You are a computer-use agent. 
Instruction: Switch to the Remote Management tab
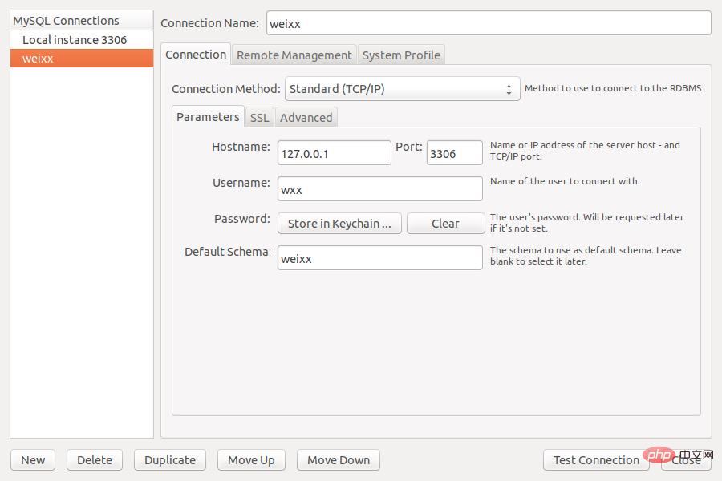pyautogui.click(x=294, y=55)
